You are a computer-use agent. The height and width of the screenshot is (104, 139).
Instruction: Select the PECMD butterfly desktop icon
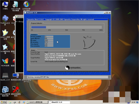[x=5, y=62]
